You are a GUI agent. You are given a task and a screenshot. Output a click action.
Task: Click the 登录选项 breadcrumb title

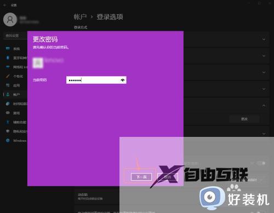tap(110, 17)
